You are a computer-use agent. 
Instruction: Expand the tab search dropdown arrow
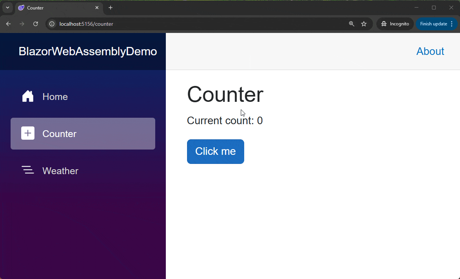pyautogui.click(x=7, y=8)
